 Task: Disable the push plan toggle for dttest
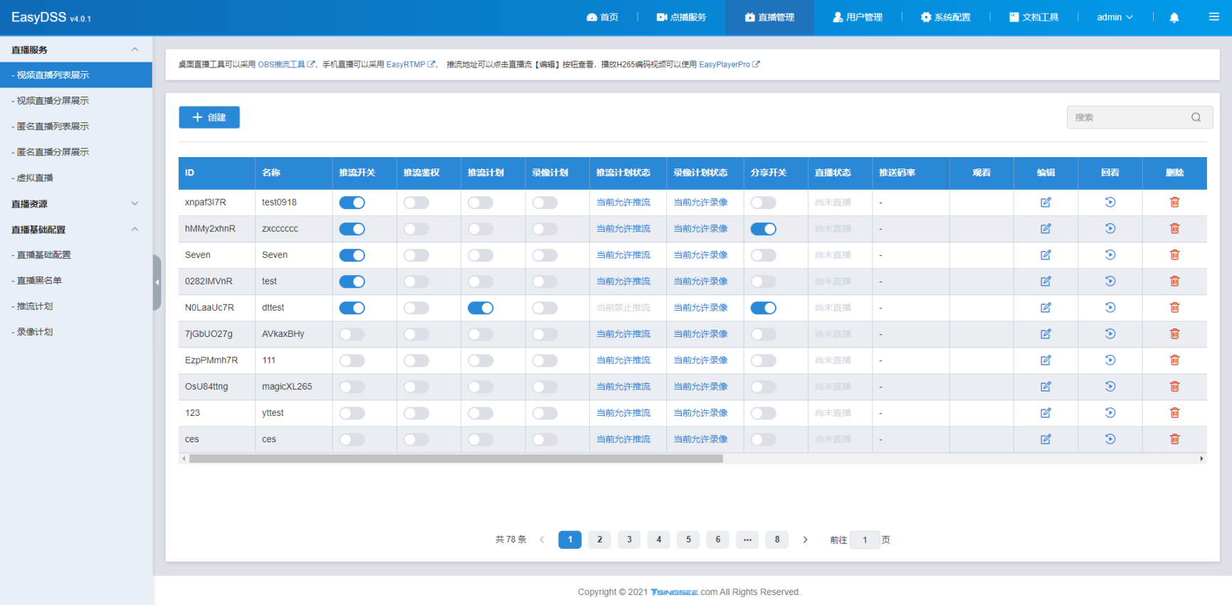pyautogui.click(x=480, y=308)
